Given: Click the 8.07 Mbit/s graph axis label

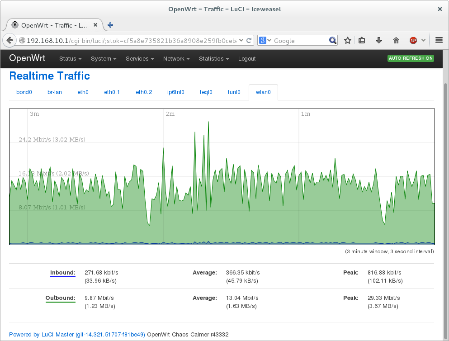Looking at the screenshot, I should (52, 207).
